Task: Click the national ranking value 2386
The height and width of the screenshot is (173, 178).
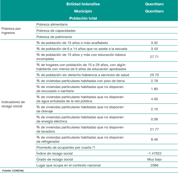Action: (x=154, y=165)
